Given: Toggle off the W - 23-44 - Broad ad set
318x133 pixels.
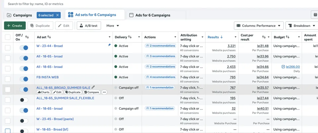Looking at the screenshot, I should click(24, 48).
